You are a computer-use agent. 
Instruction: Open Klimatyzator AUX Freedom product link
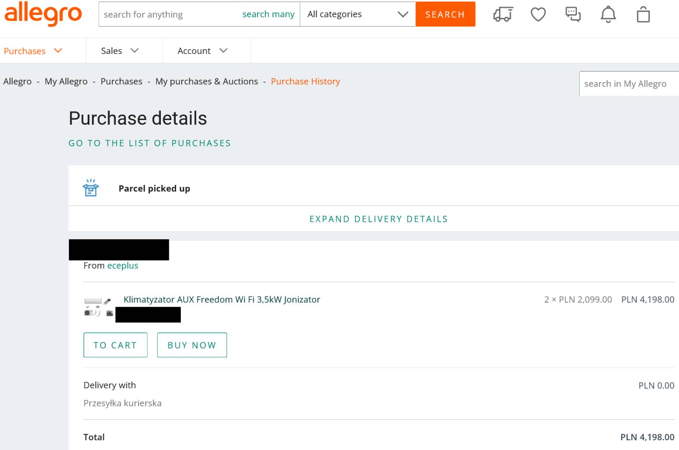222,299
